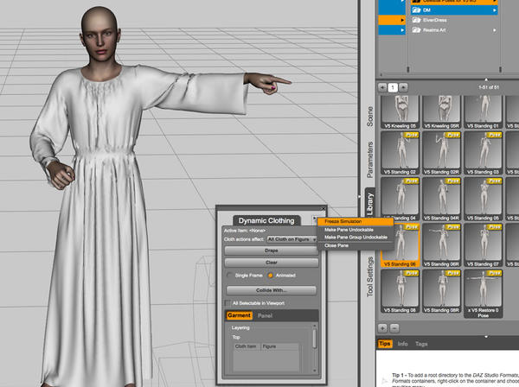The width and height of the screenshot is (519, 387).
Task: Go to next page of library results
Action: [x=403, y=87]
